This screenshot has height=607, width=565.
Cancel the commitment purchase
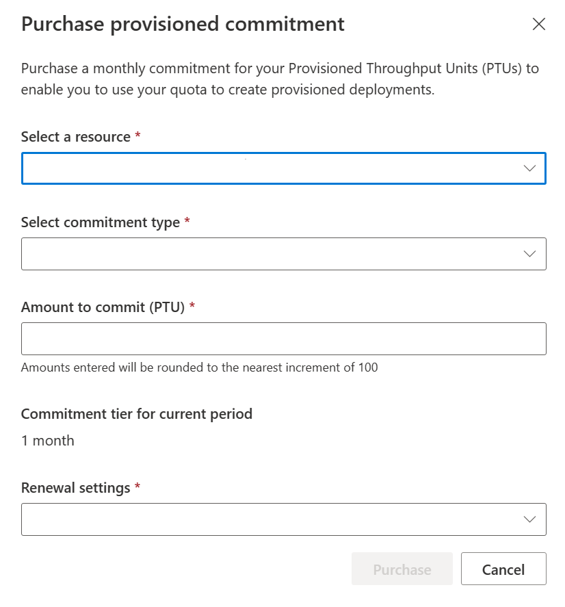[503, 569]
